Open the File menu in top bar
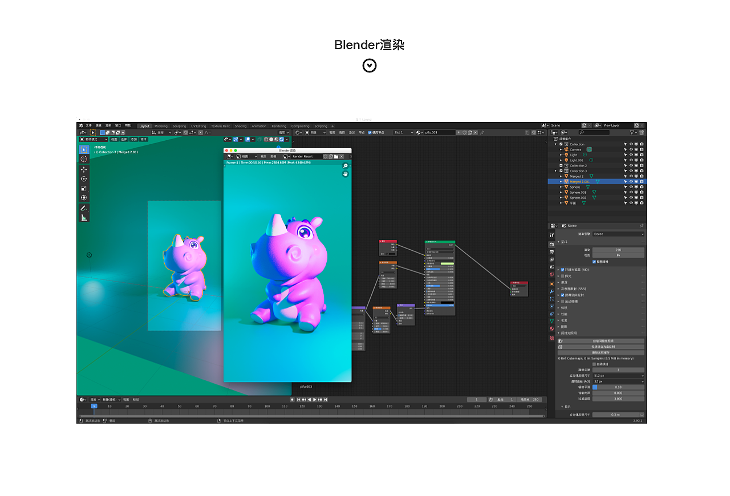 88,125
